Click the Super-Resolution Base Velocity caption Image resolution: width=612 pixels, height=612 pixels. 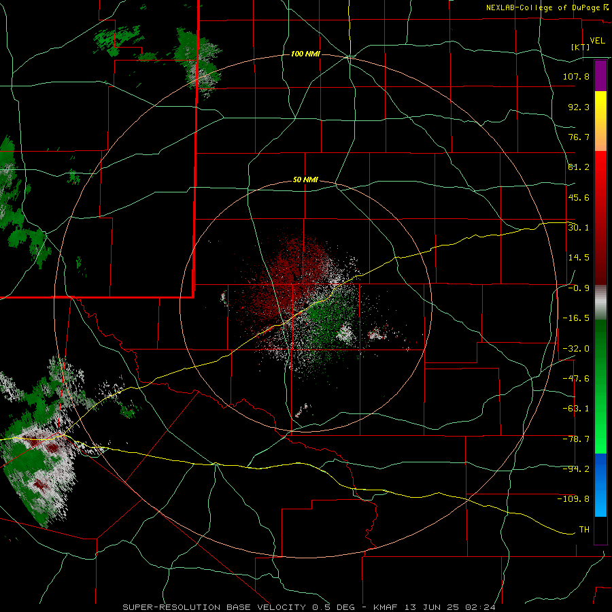pyautogui.click(x=309, y=607)
